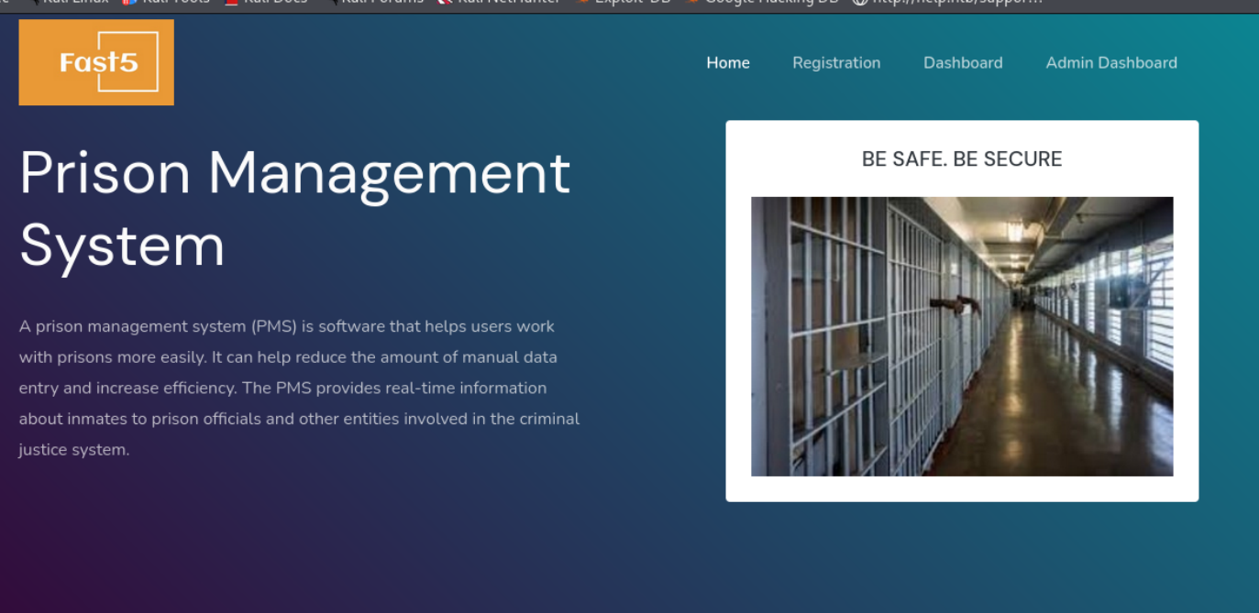Navigate to the Dashboard link

[963, 63]
